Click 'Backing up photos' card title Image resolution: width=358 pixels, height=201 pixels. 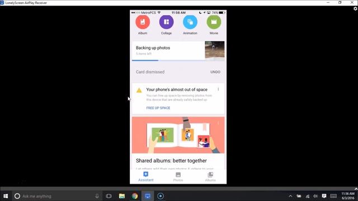[x=153, y=48]
